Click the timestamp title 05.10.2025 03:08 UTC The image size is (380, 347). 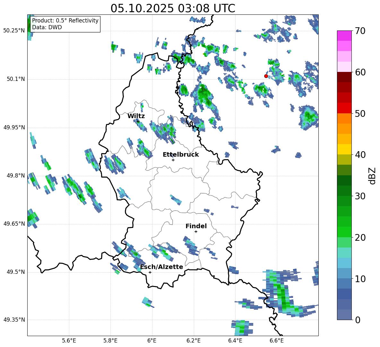tap(173, 9)
